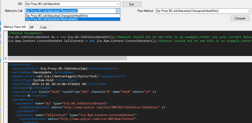
Task: Click the <parameters> opening tag
Action: click(22, 99)
